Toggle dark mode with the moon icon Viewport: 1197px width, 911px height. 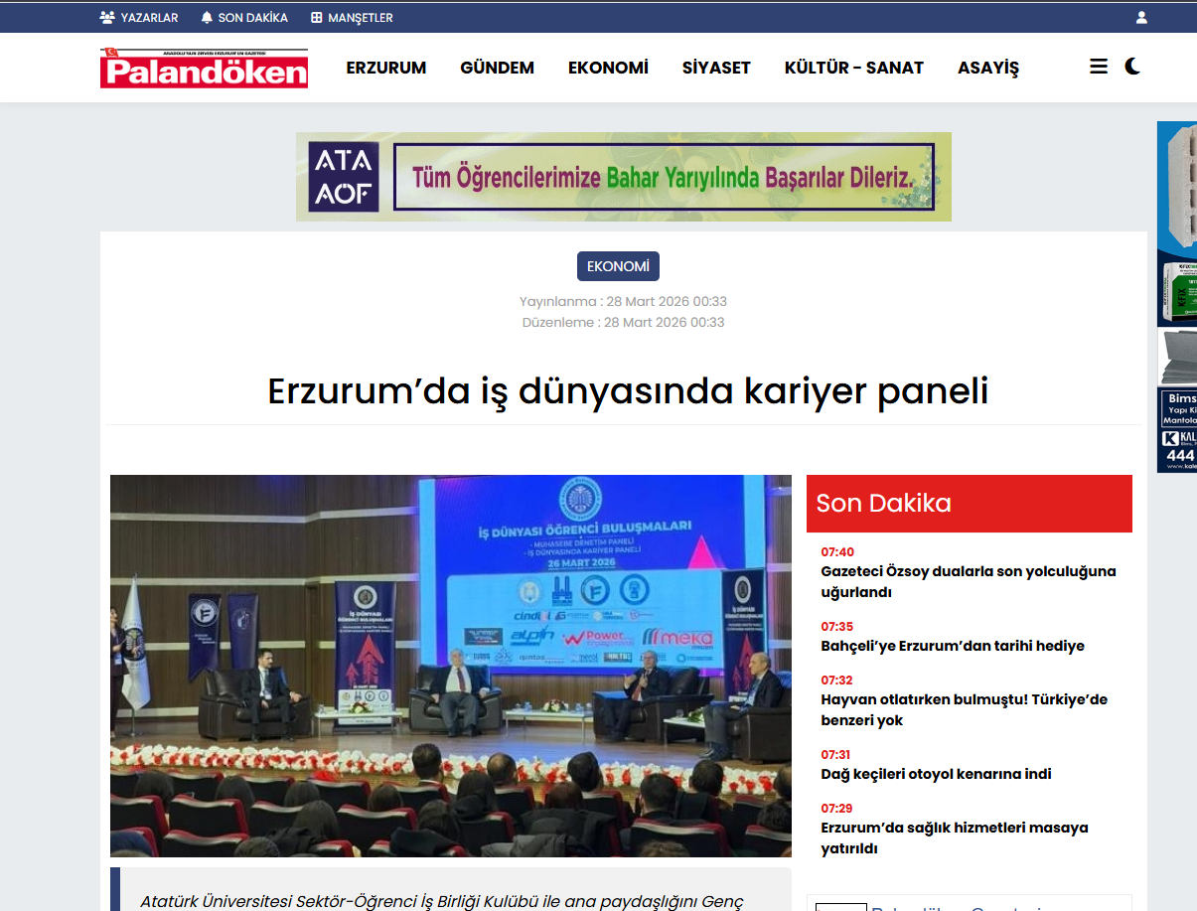[x=1133, y=66]
